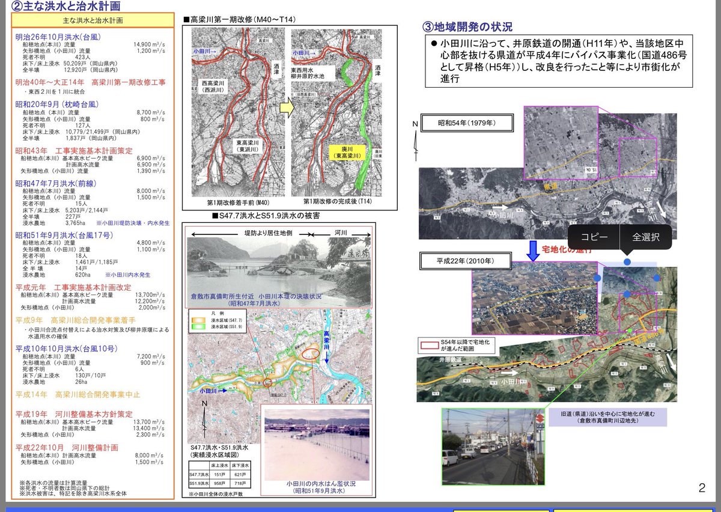
Task: Tap 全選択 in the selection popup
Action: [x=645, y=237]
